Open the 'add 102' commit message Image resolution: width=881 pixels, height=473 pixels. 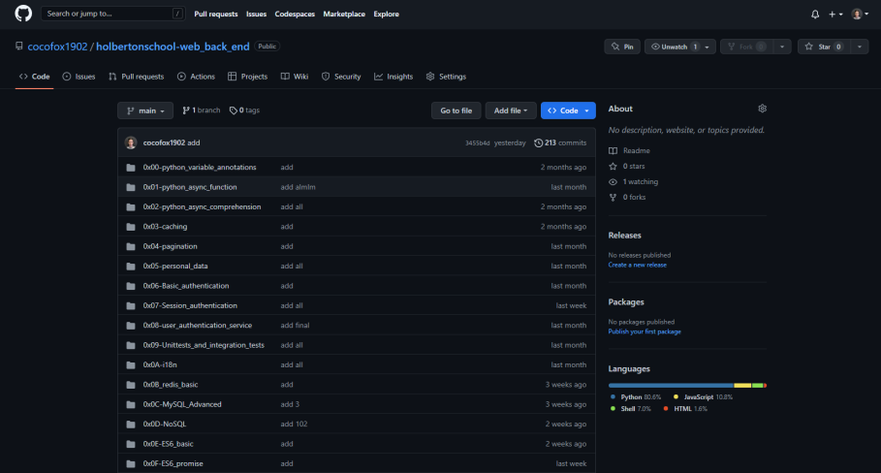coord(294,425)
